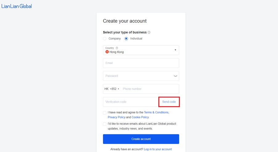This screenshot has width=278, height=152.
Task: Check the Terms & Conditions agreement box
Action: (104, 113)
